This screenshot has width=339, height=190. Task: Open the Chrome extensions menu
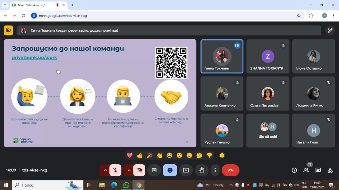[x=311, y=16]
